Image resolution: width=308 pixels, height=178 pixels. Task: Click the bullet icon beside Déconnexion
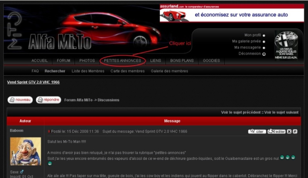tap(264, 54)
